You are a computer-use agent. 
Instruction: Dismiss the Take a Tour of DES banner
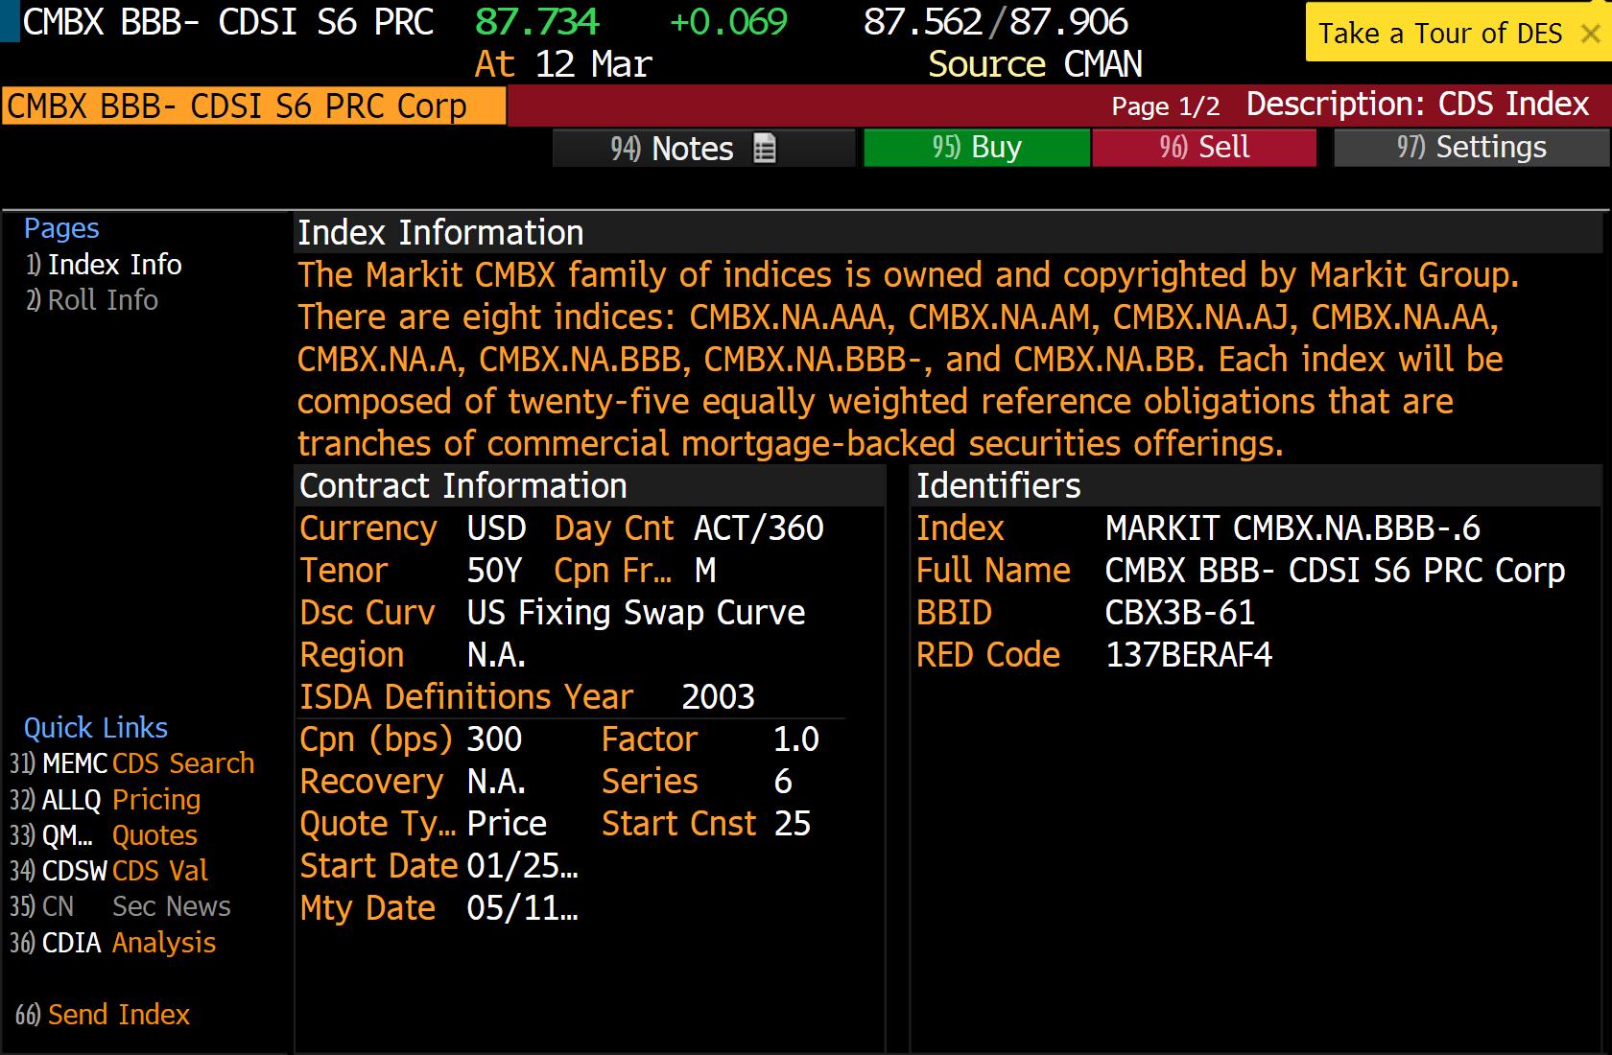1588,33
